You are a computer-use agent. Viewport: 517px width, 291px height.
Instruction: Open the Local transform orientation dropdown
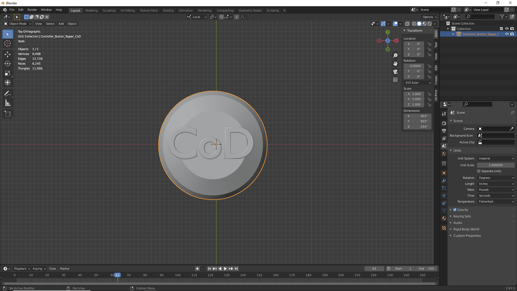pyautogui.click(x=197, y=17)
